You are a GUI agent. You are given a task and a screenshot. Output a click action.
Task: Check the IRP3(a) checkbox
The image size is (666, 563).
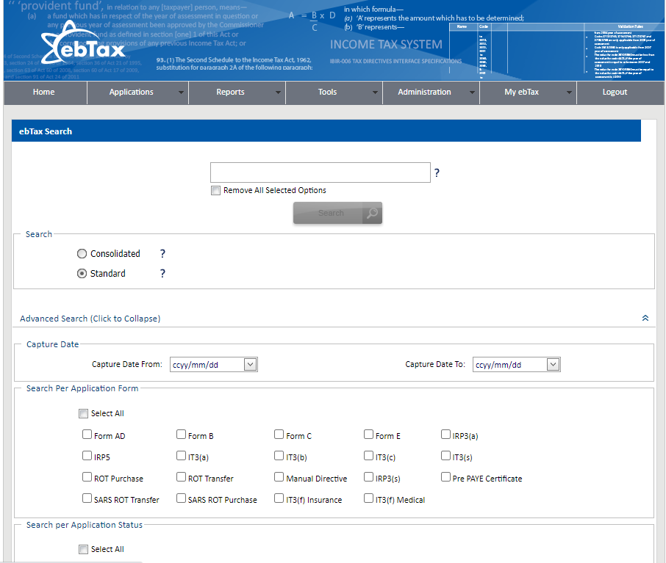(x=445, y=435)
